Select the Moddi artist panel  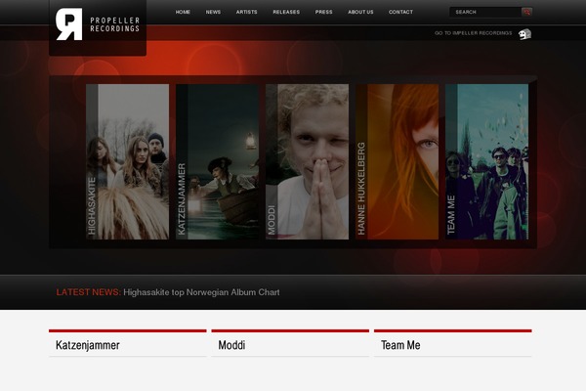tap(308, 161)
